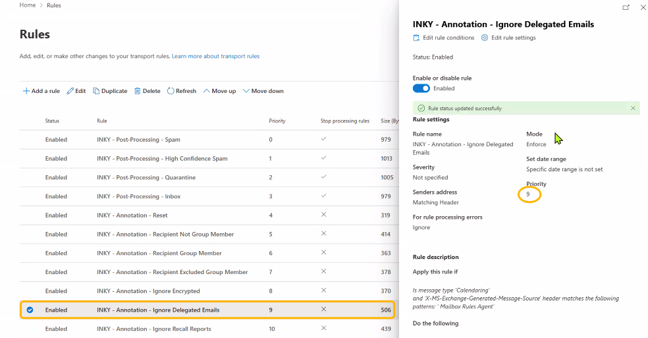Sort by the Priority column header
This screenshot has height=338, width=648.
point(277,121)
